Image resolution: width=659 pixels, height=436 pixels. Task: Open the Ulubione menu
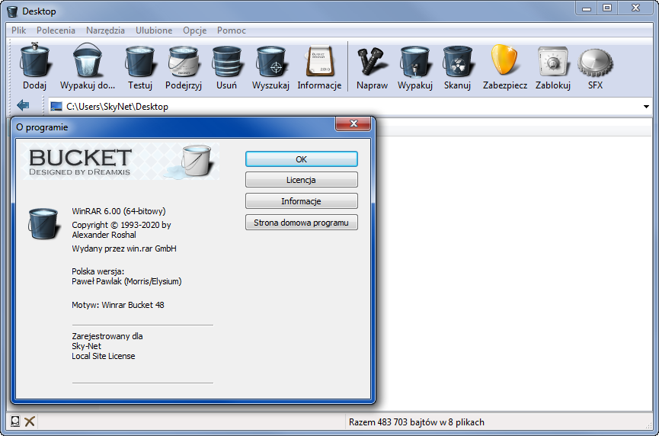(x=154, y=30)
